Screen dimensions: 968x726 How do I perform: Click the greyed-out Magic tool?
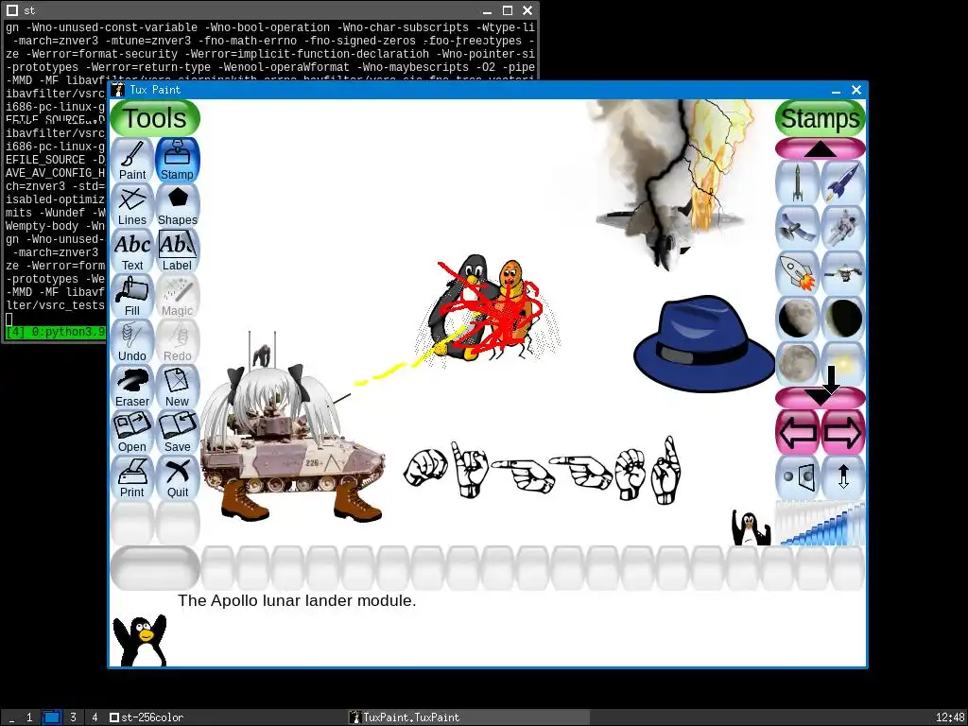(x=177, y=296)
